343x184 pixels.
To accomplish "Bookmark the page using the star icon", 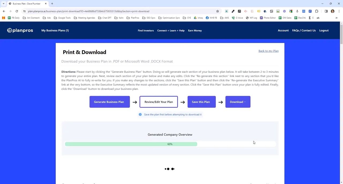I will pos(218,11).
